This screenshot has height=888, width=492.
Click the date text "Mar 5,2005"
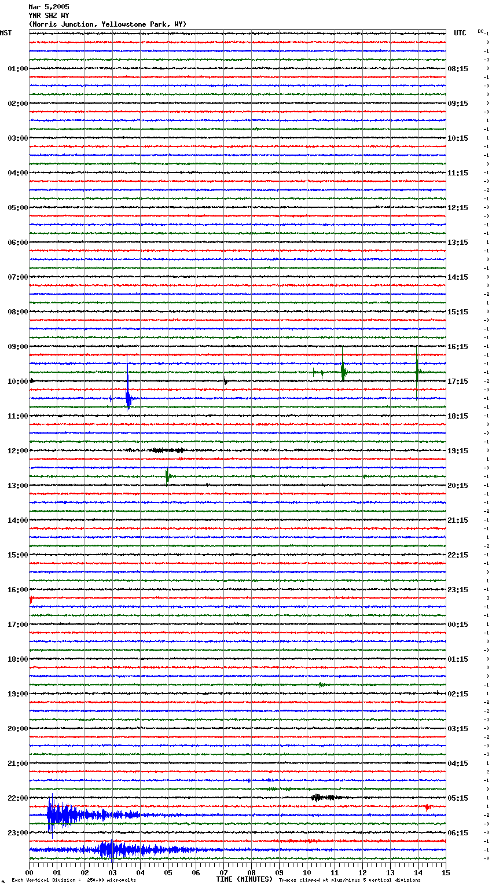tap(49, 7)
